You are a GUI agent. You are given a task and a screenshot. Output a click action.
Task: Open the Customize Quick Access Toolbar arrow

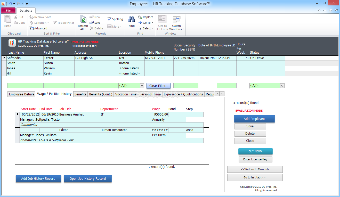[x=27, y=4]
